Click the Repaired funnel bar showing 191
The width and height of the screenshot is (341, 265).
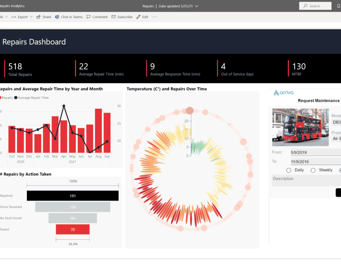point(72,196)
